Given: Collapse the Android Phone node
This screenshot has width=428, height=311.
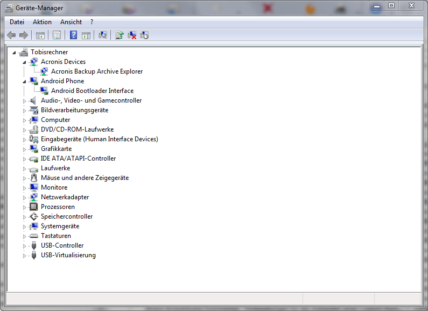Looking at the screenshot, I should (24, 82).
